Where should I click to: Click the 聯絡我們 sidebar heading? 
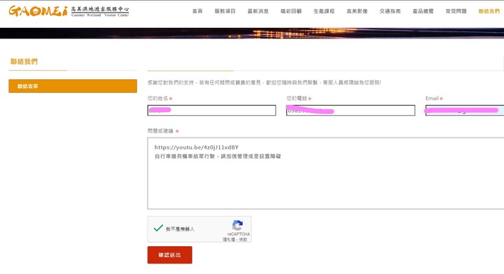tap(24, 62)
